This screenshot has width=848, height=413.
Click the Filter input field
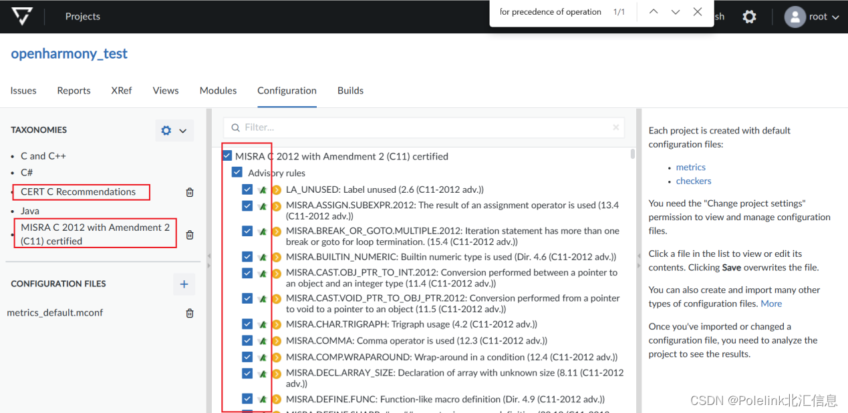(x=424, y=127)
